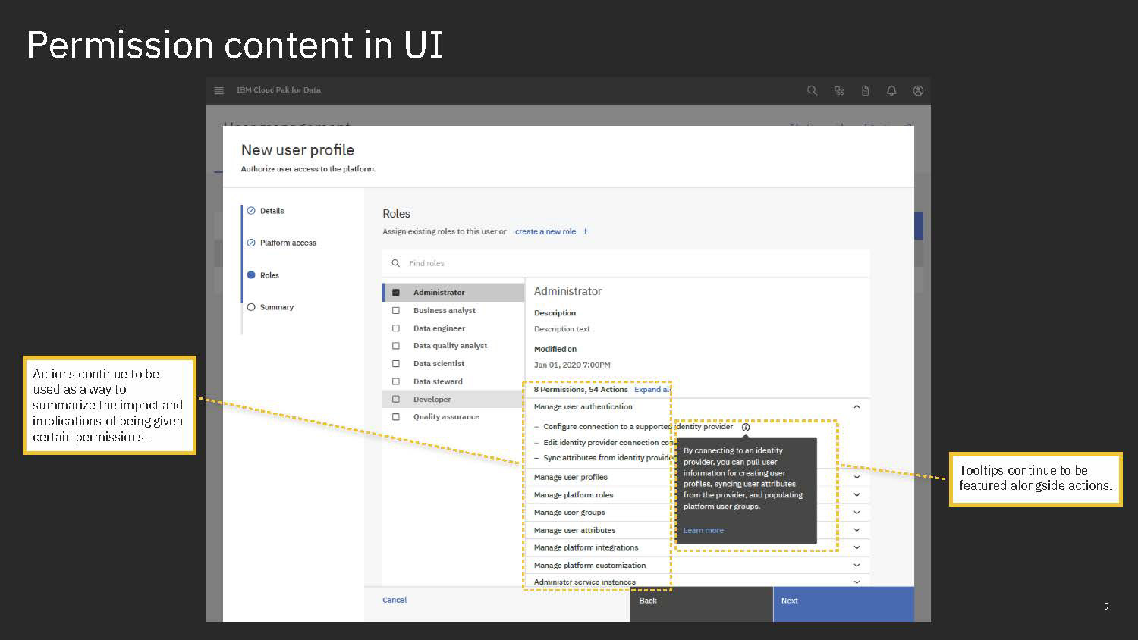This screenshot has width=1138, height=640.
Task: Open the hamburger navigation menu
Action: tap(219, 90)
